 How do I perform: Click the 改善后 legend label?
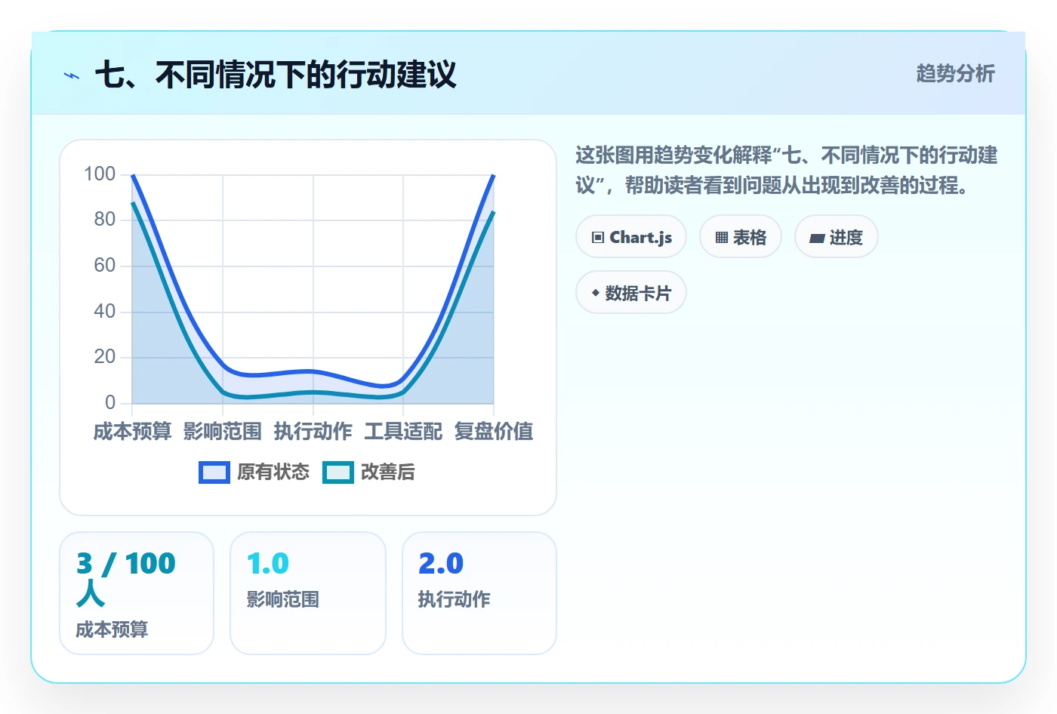(x=387, y=472)
